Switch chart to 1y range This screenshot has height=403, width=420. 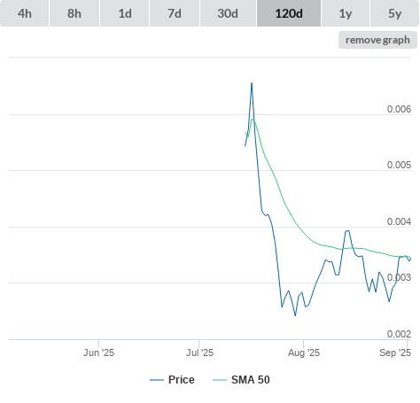click(x=346, y=13)
